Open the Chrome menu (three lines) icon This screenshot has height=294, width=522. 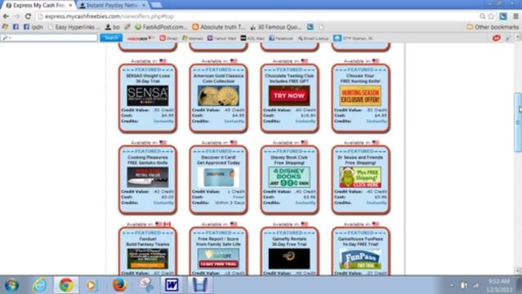(x=515, y=16)
